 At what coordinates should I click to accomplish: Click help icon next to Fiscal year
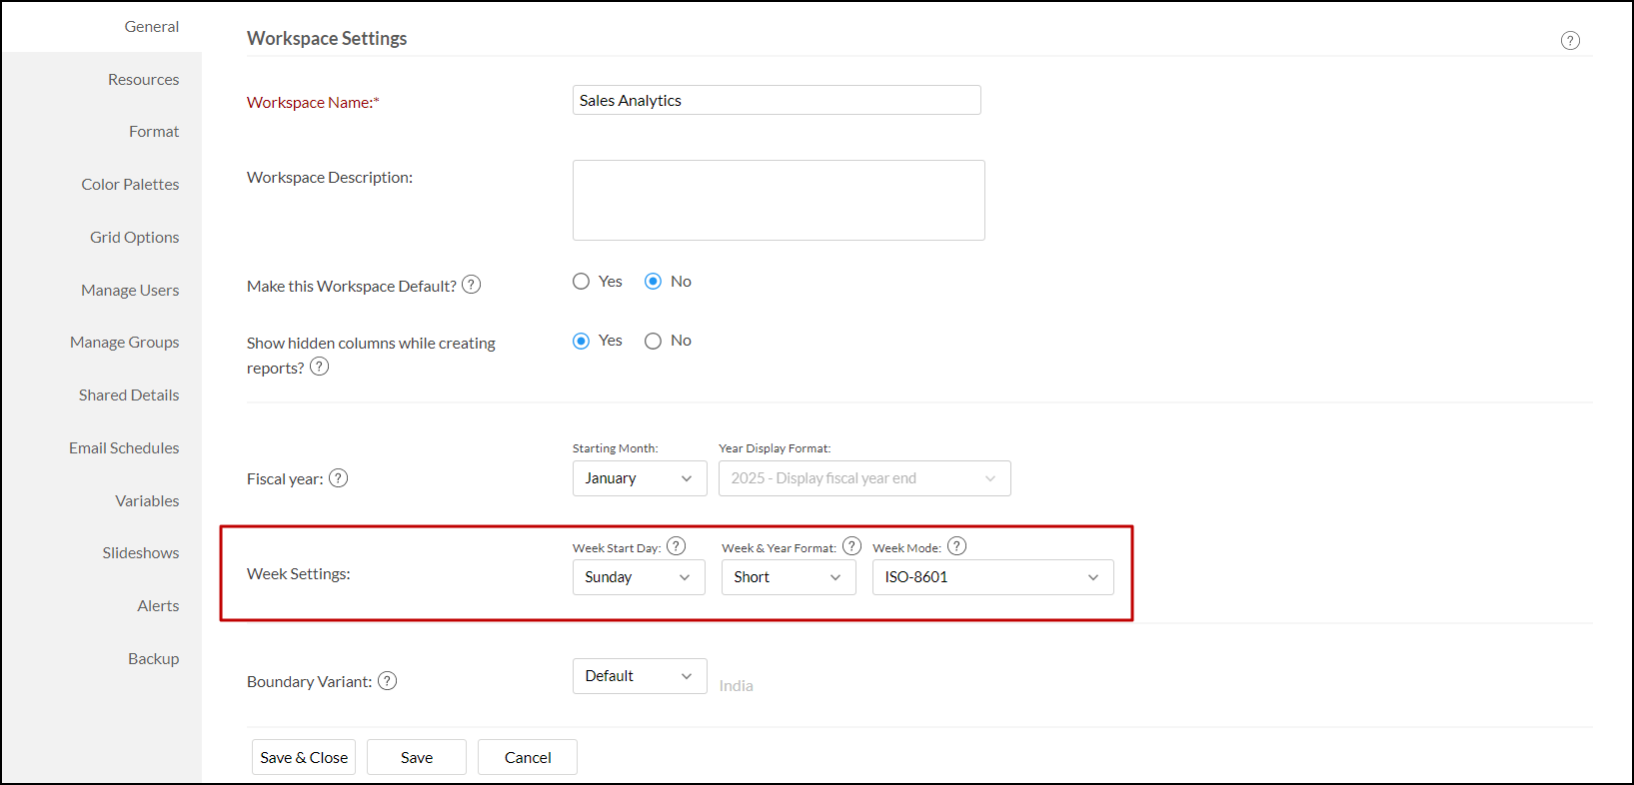[339, 478]
